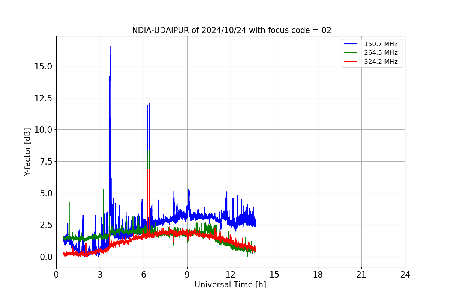This screenshot has width=450, height=300.
Task: Click the x-axis tick label 12
Action: tap(231, 274)
